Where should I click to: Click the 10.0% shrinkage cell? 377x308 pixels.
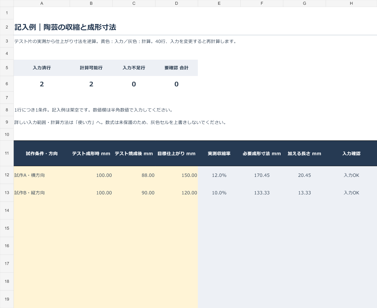click(219, 193)
